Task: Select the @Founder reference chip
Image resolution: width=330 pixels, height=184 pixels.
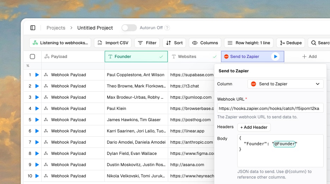Action: [x=285, y=144]
